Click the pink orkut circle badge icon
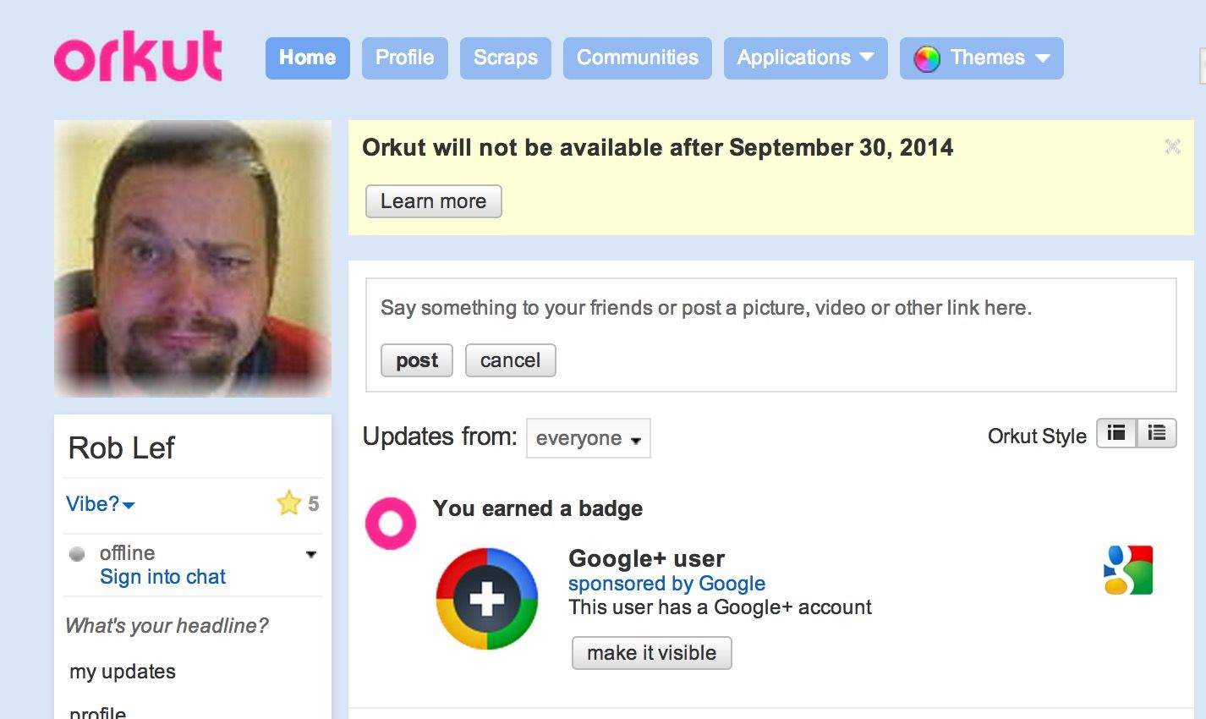This screenshot has height=719, width=1206. pyautogui.click(x=391, y=523)
